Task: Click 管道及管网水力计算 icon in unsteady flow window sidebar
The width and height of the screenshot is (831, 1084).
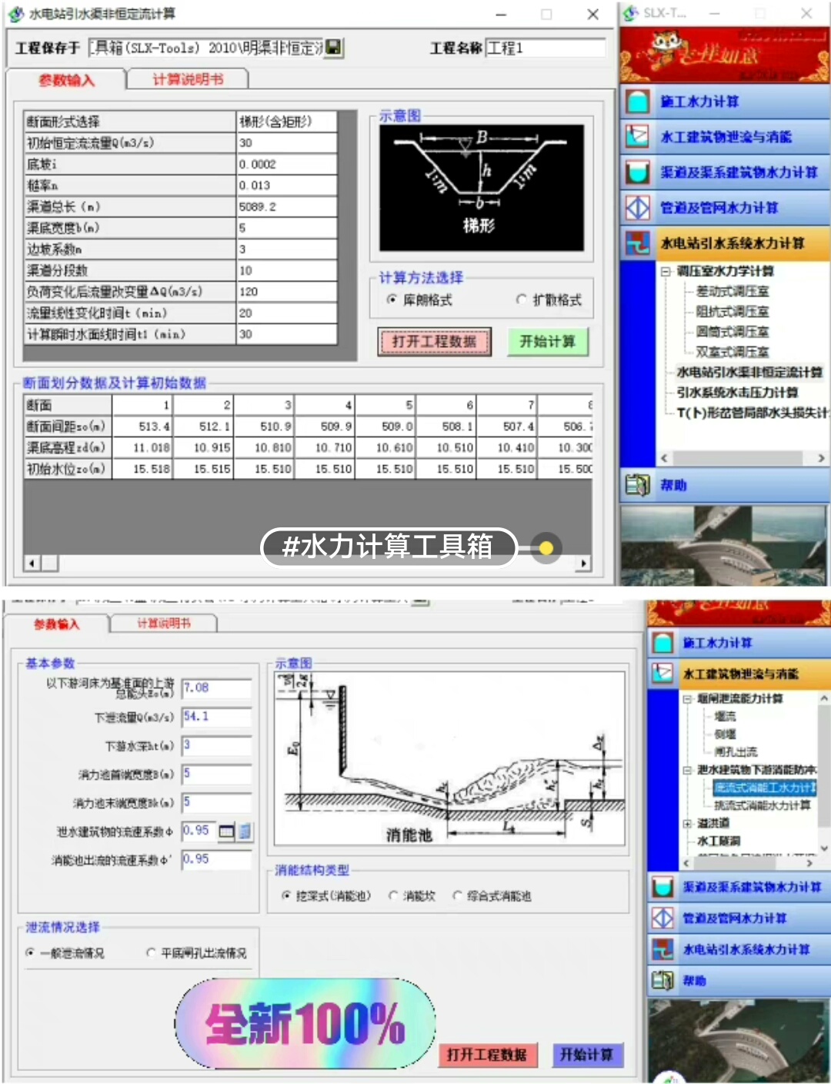Action: [x=637, y=208]
